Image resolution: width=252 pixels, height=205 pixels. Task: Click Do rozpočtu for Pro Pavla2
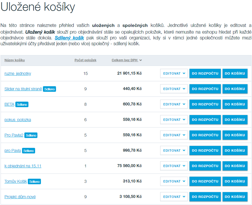tap(205, 135)
